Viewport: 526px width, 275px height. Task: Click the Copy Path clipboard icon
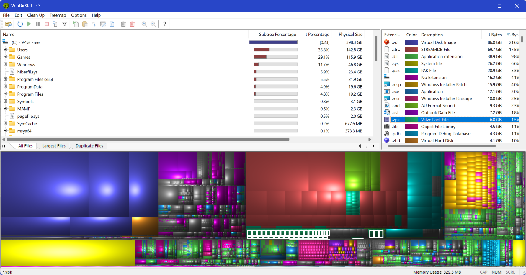coord(85,24)
